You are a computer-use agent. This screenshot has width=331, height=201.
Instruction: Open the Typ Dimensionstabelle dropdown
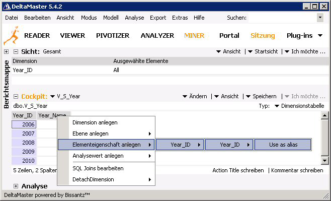tap(299, 106)
